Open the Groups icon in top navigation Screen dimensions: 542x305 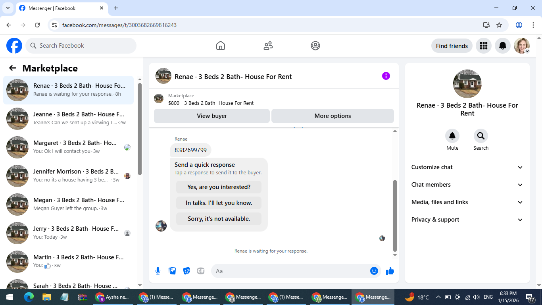(315, 46)
